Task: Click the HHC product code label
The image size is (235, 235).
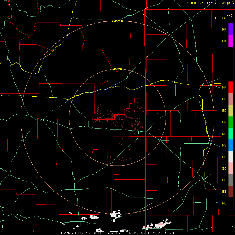Action: point(229,16)
